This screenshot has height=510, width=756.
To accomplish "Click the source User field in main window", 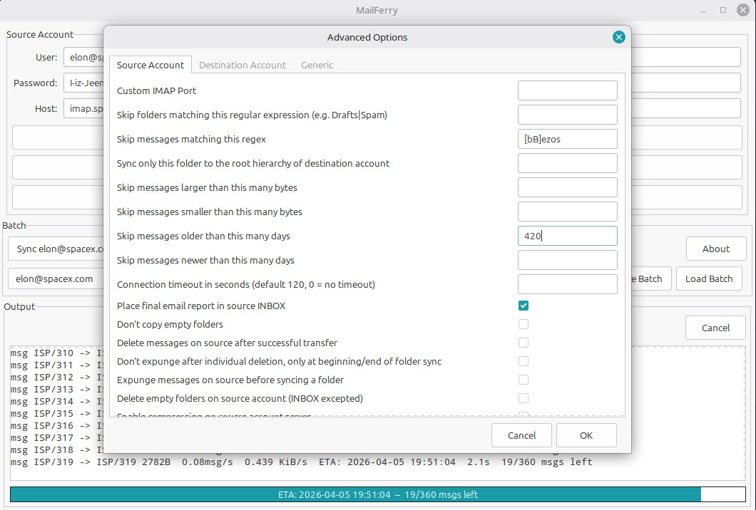I will pyautogui.click(x=83, y=57).
